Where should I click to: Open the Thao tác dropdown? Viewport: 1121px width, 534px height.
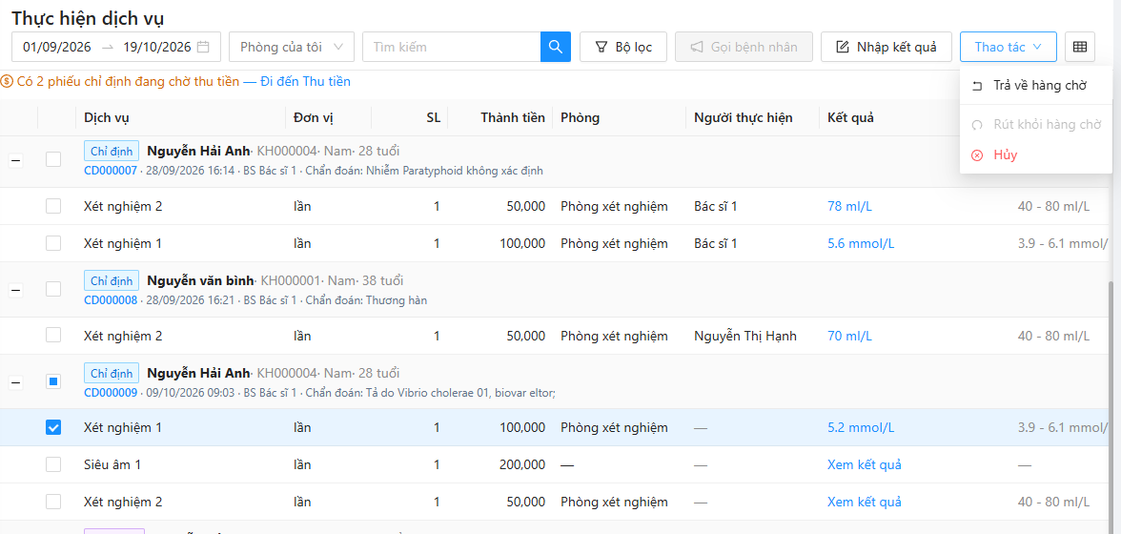[1009, 47]
